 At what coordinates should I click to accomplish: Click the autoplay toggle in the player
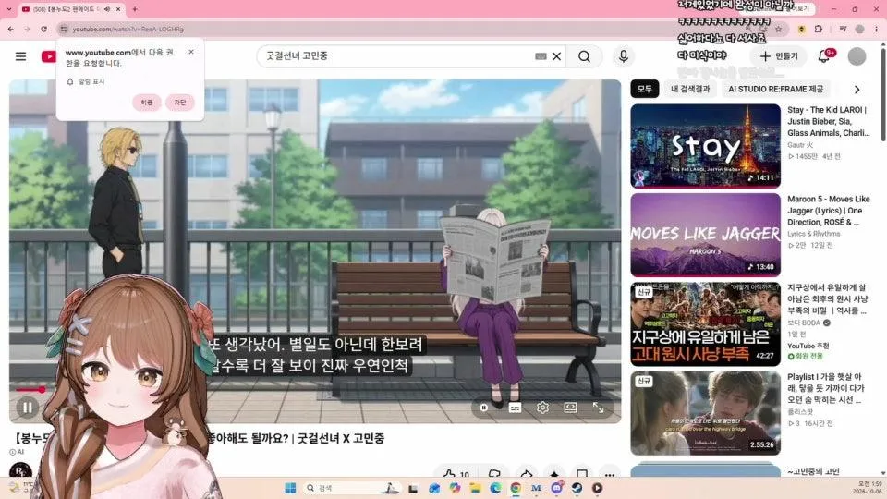point(483,408)
